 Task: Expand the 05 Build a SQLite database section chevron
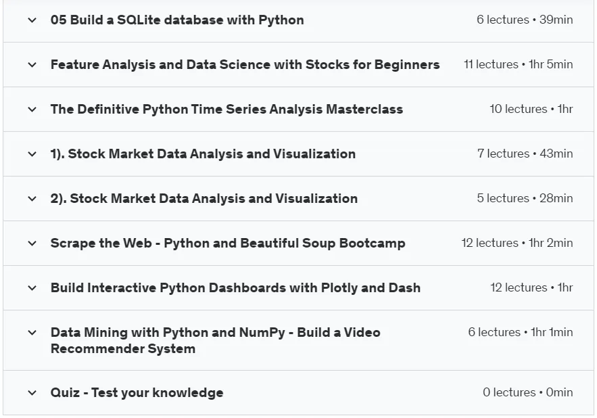pos(32,20)
